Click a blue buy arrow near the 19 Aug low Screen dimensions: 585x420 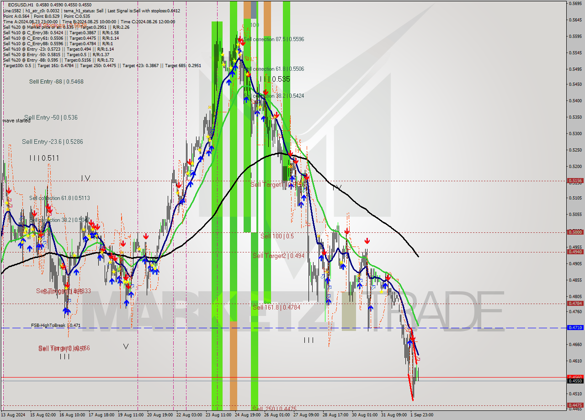(x=127, y=302)
